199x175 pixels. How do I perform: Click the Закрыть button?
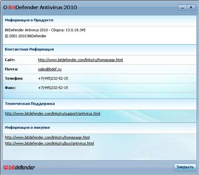(x=185, y=167)
